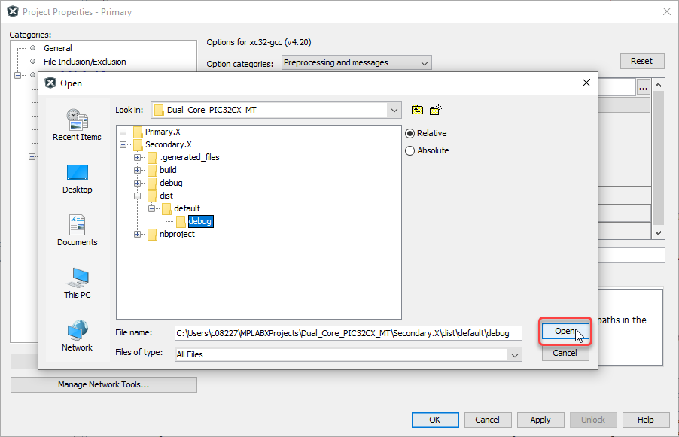679x437 pixels.
Task: Jump to Documents folder shortcut
Action: (77, 231)
